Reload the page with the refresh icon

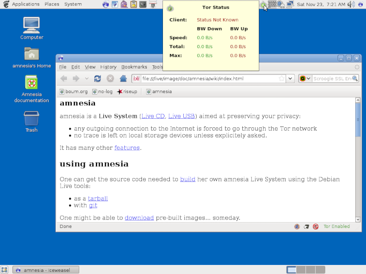tap(98, 79)
